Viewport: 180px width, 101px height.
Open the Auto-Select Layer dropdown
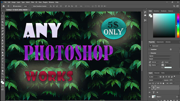pyautogui.click(x=26, y=6)
